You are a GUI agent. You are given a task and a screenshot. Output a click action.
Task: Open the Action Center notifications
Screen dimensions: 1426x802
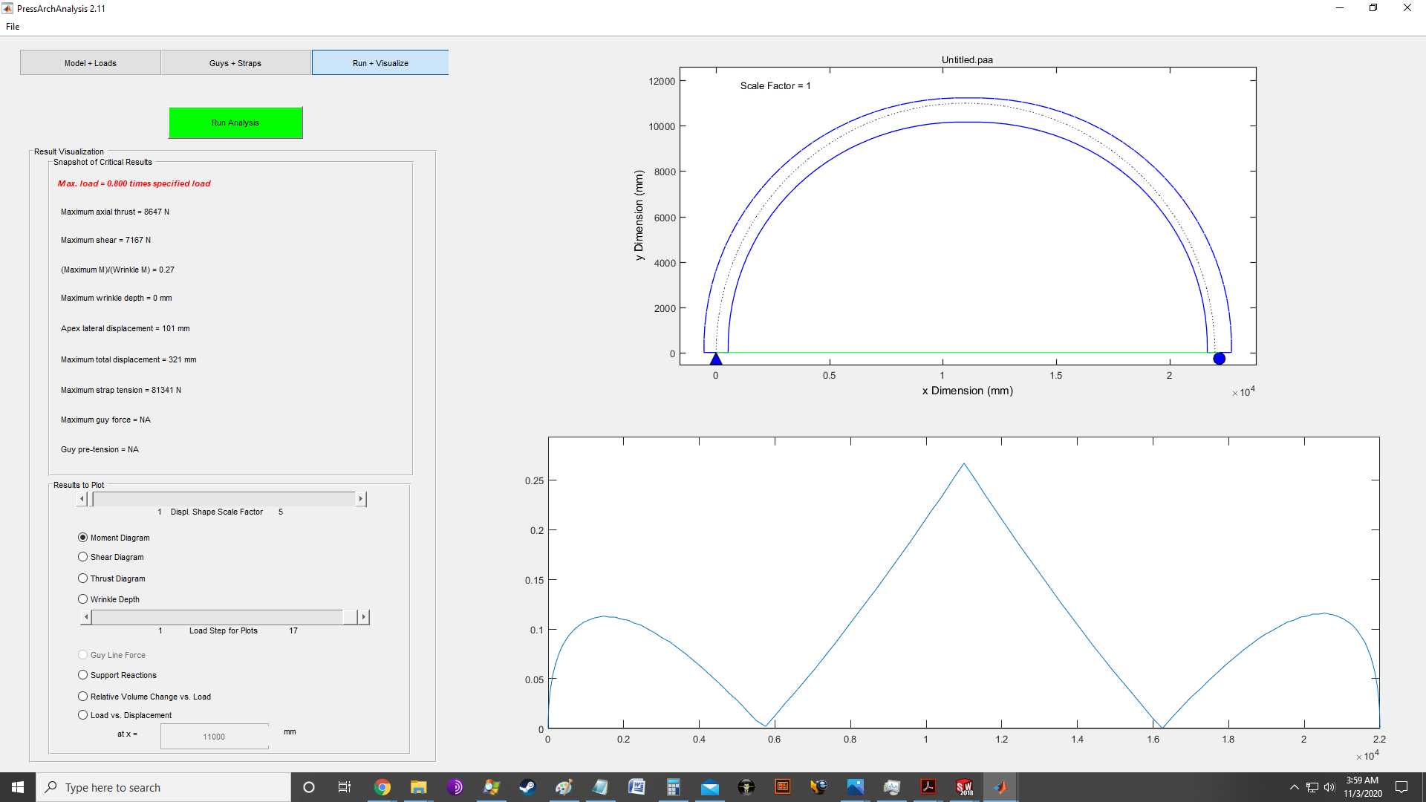click(1401, 787)
